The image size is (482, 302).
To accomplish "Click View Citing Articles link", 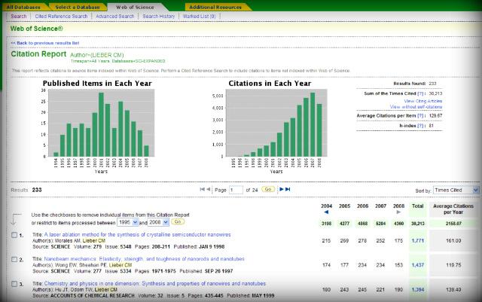I will click(423, 101).
